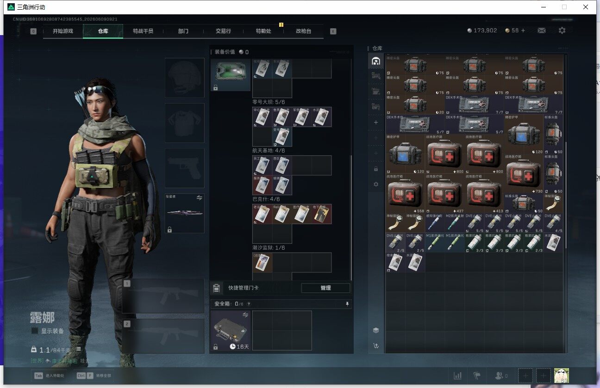Open the 特勤处 tab
The height and width of the screenshot is (388, 600).
pyautogui.click(x=263, y=31)
